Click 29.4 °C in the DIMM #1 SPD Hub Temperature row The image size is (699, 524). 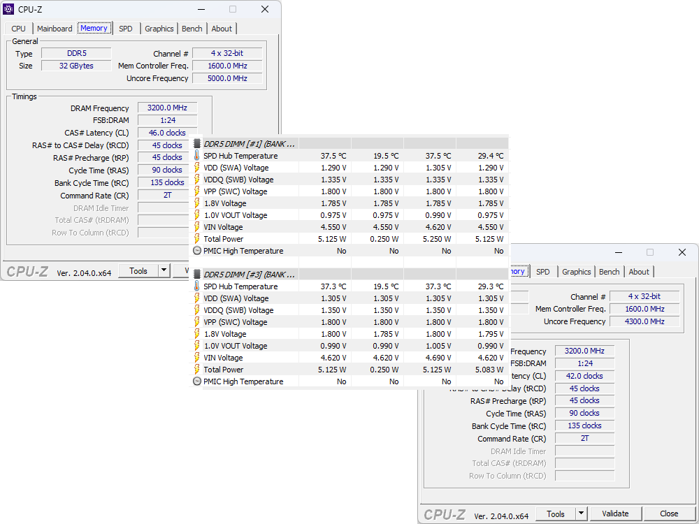[x=491, y=156]
